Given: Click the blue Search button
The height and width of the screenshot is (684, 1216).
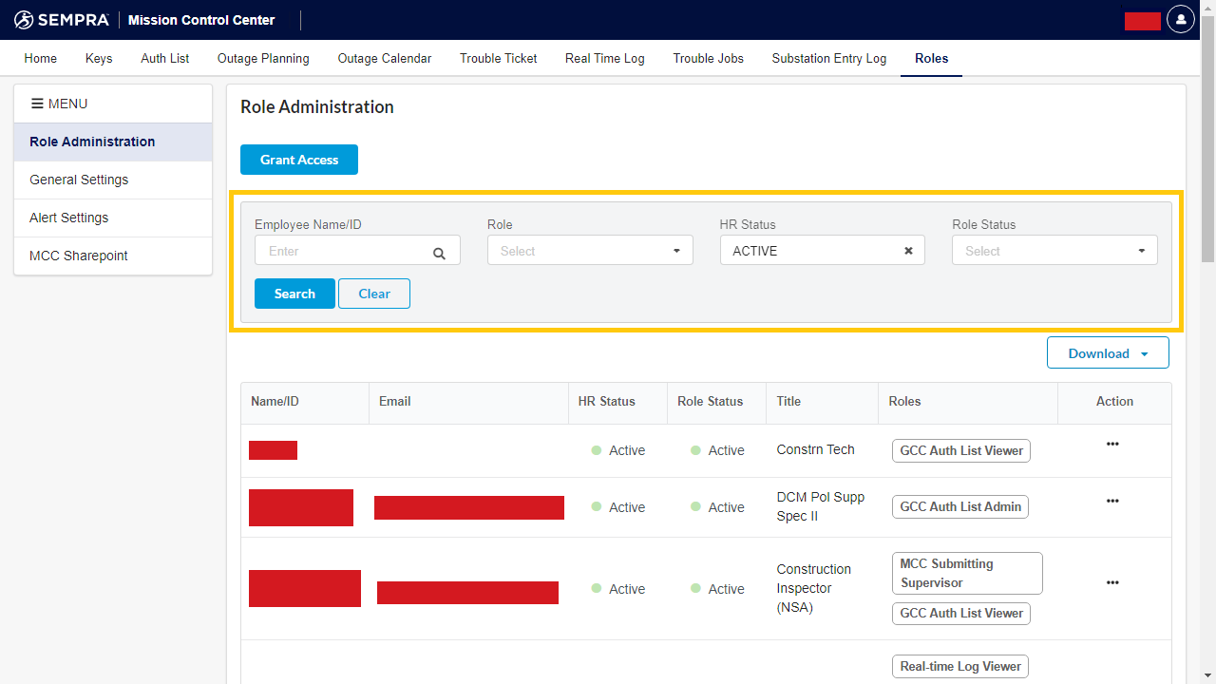Looking at the screenshot, I should click(x=294, y=294).
